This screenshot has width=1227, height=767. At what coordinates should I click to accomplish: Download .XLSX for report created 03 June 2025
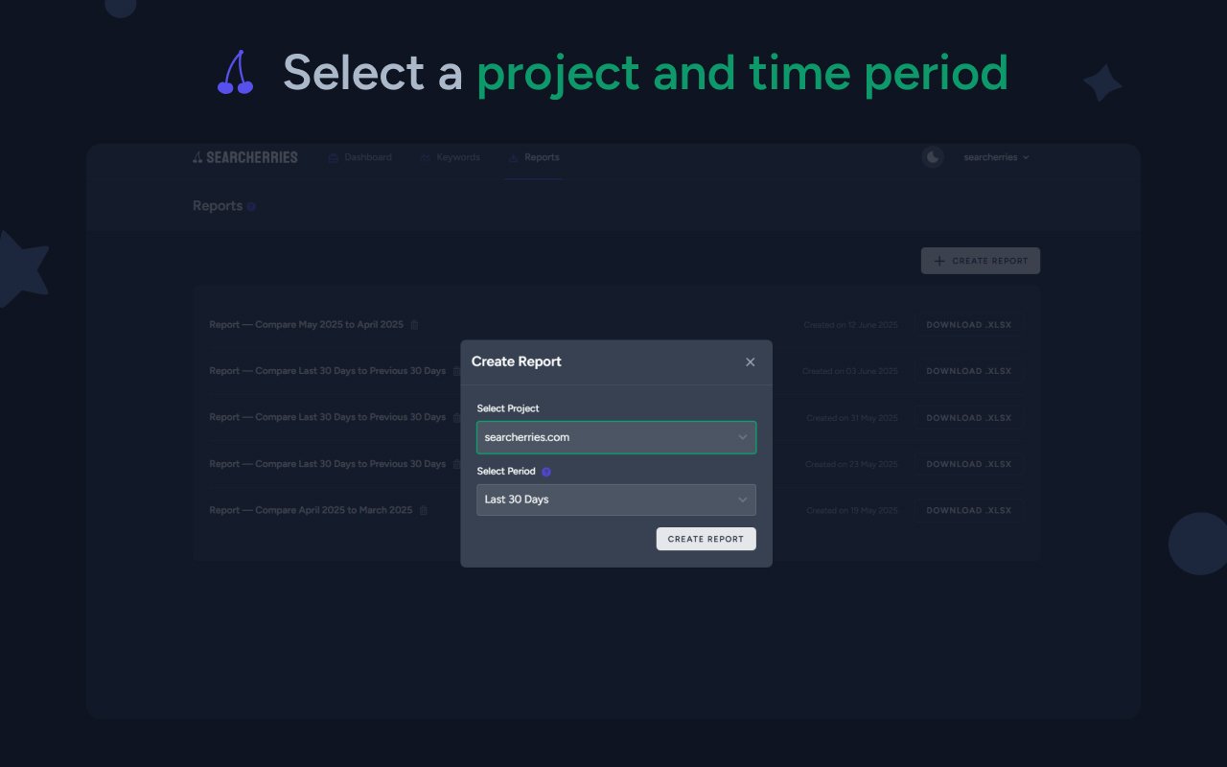968,371
